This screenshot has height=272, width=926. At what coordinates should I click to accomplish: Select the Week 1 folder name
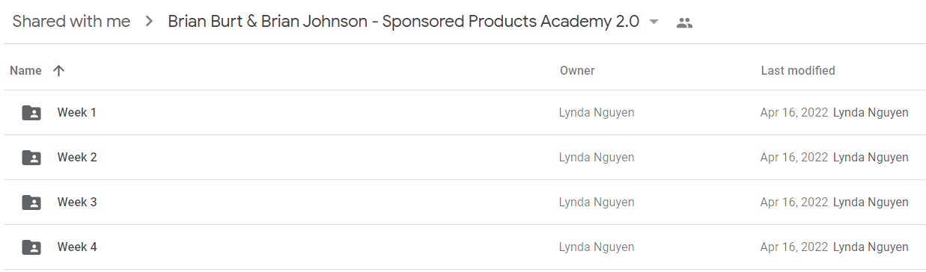pyautogui.click(x=77, y=113)
